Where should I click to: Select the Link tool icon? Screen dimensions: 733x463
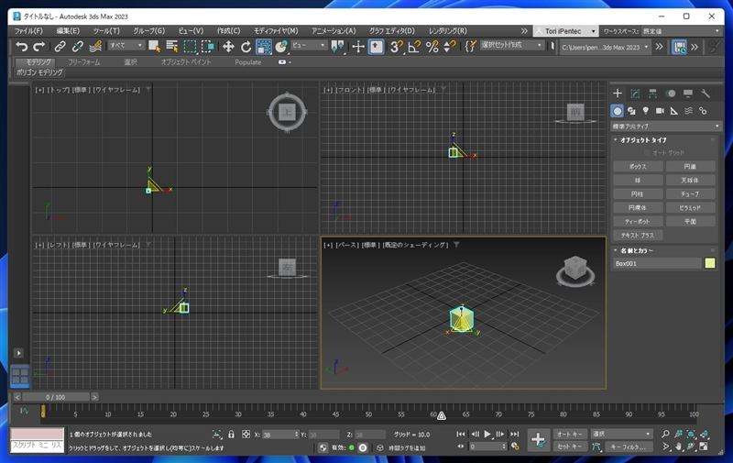pyautogui.click(x=60, y=46)
